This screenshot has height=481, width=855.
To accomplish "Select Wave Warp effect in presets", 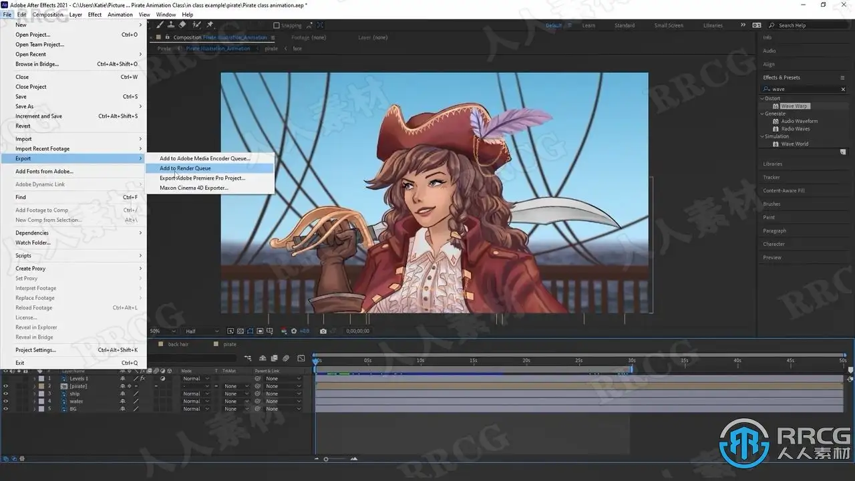I will click(x=794, y=106).
